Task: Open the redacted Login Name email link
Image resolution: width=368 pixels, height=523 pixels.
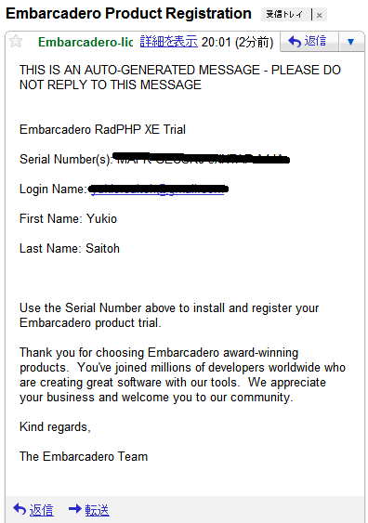Action: pos(158,190)
